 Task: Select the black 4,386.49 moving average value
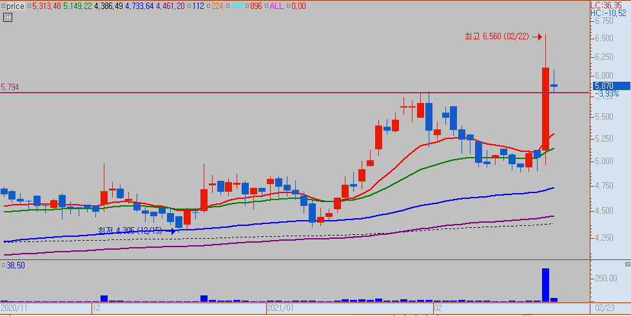click(109, 6)
